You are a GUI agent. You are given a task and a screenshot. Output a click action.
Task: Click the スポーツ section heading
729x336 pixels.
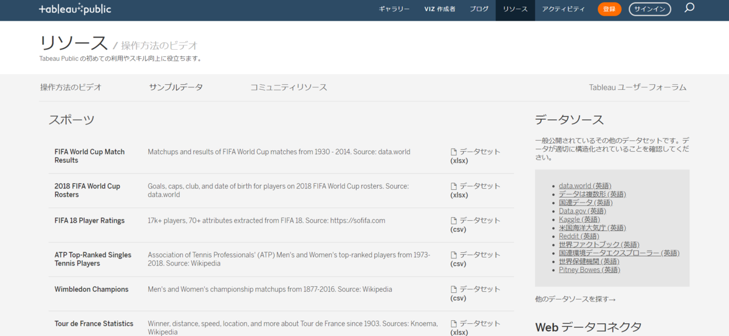point(72,120)
